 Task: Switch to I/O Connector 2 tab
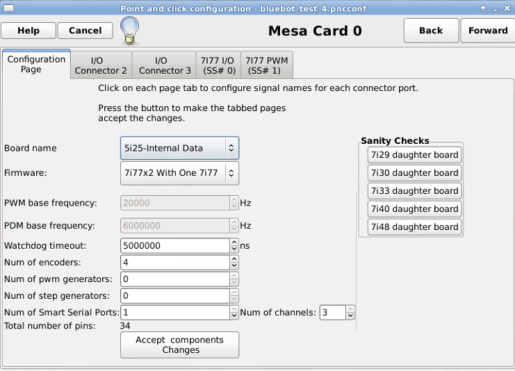(101, 65)
